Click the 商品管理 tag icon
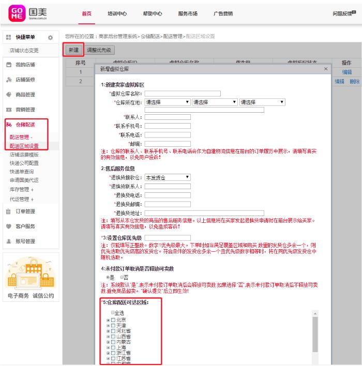The width and height of the screenshot is (362, 366). tap(9, 95)
